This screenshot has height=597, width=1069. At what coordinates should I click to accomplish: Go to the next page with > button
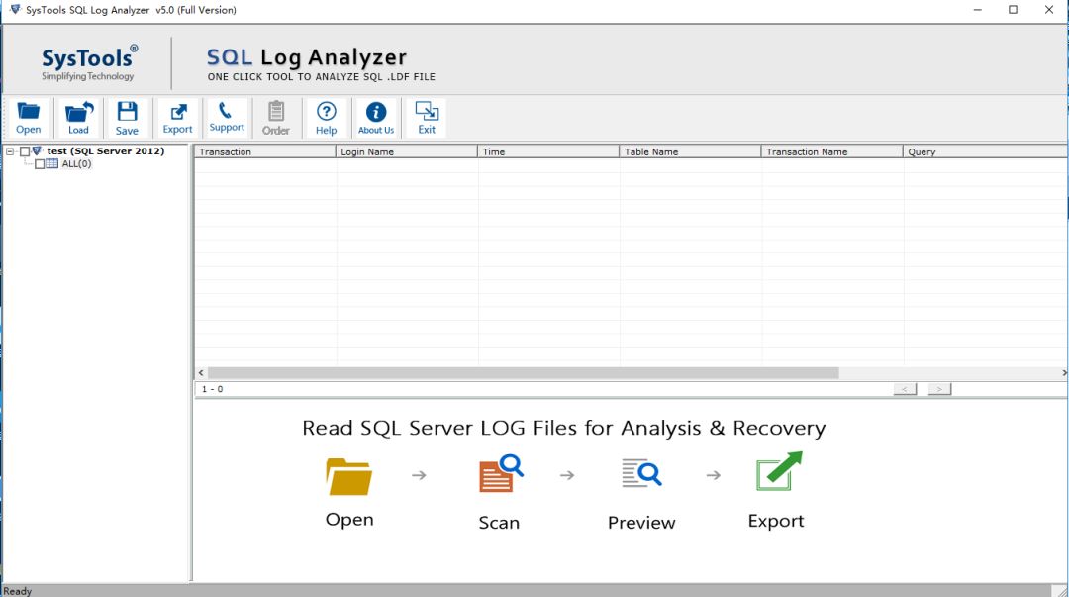click(938, 389)
